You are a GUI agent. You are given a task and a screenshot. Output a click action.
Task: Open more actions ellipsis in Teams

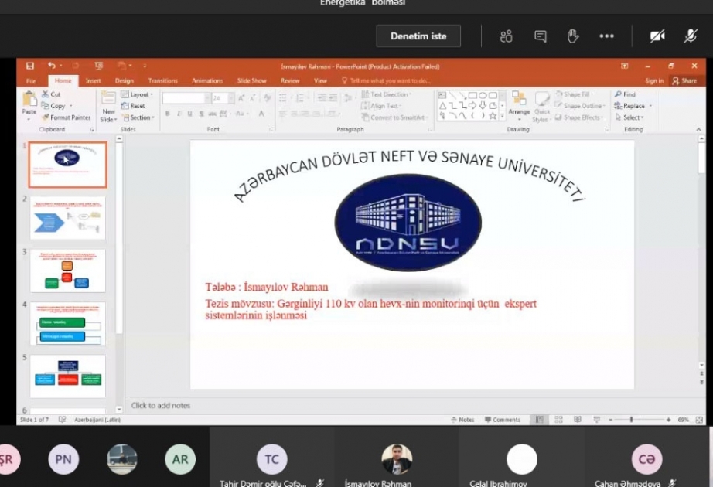606,36
